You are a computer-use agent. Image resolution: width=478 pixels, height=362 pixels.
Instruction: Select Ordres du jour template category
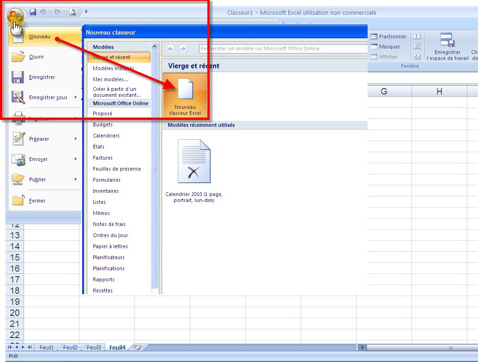click(110, 235)
